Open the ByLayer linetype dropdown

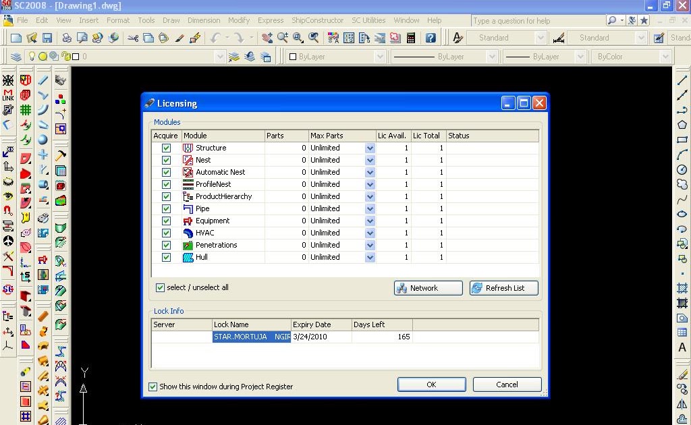pos(492,57)
